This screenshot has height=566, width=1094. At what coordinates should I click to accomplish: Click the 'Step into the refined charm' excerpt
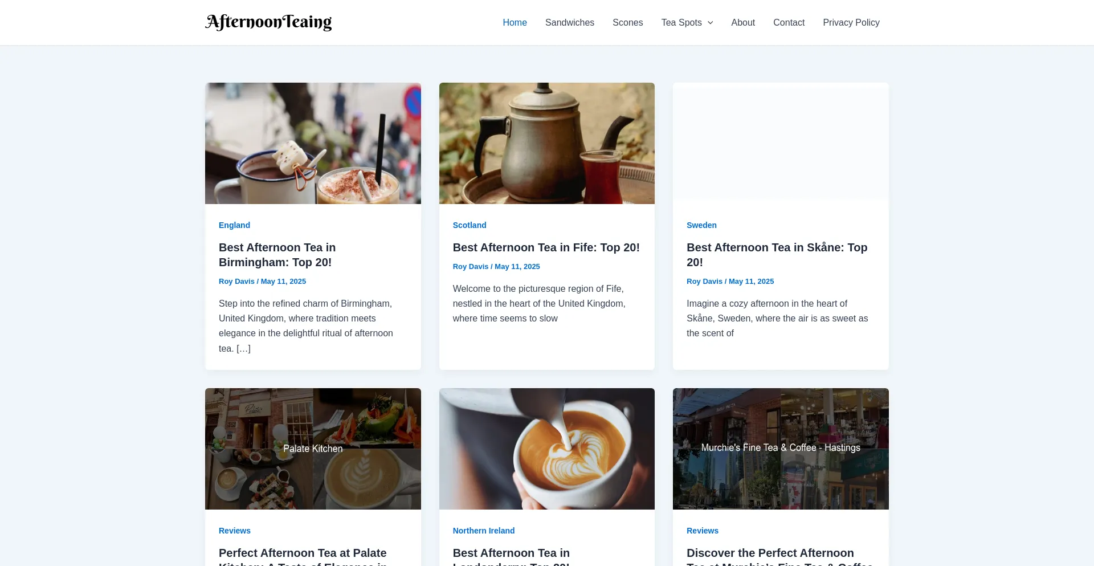(x=306, y=326)
